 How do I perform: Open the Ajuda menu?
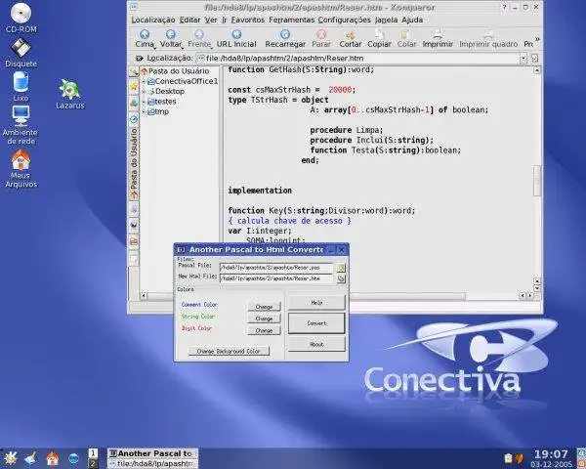pos(412,20)
